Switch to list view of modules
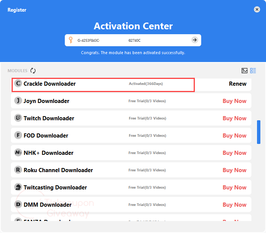Image resolution: width=266 pixels, height=233 pixels. (x=253, y=70)
